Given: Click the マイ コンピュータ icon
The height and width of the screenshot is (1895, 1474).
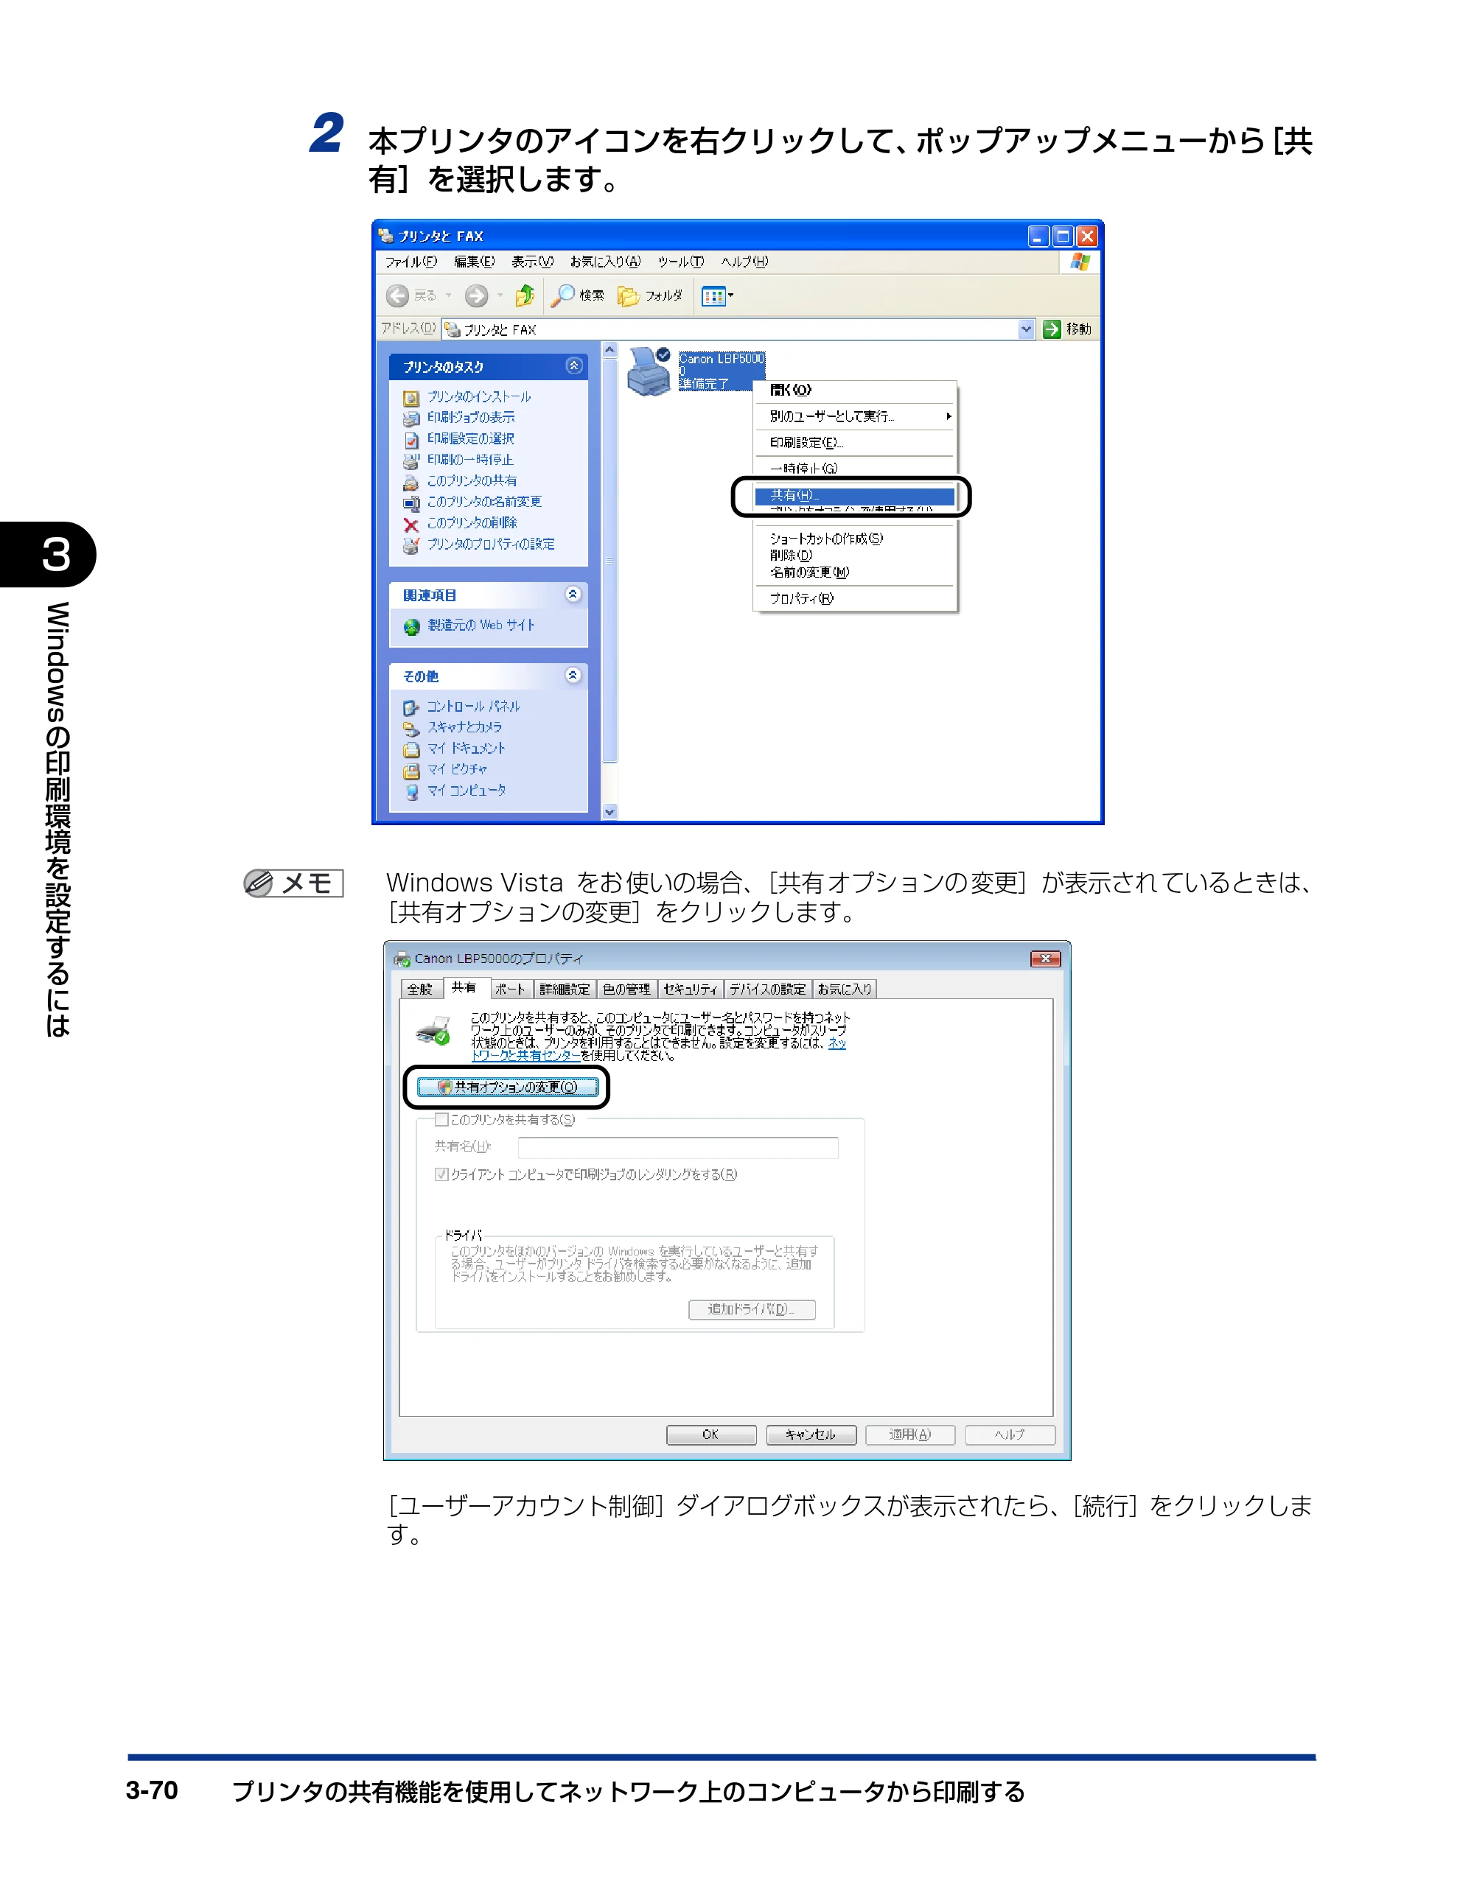Looking at the screenshot, I should (x=411, y=791).
